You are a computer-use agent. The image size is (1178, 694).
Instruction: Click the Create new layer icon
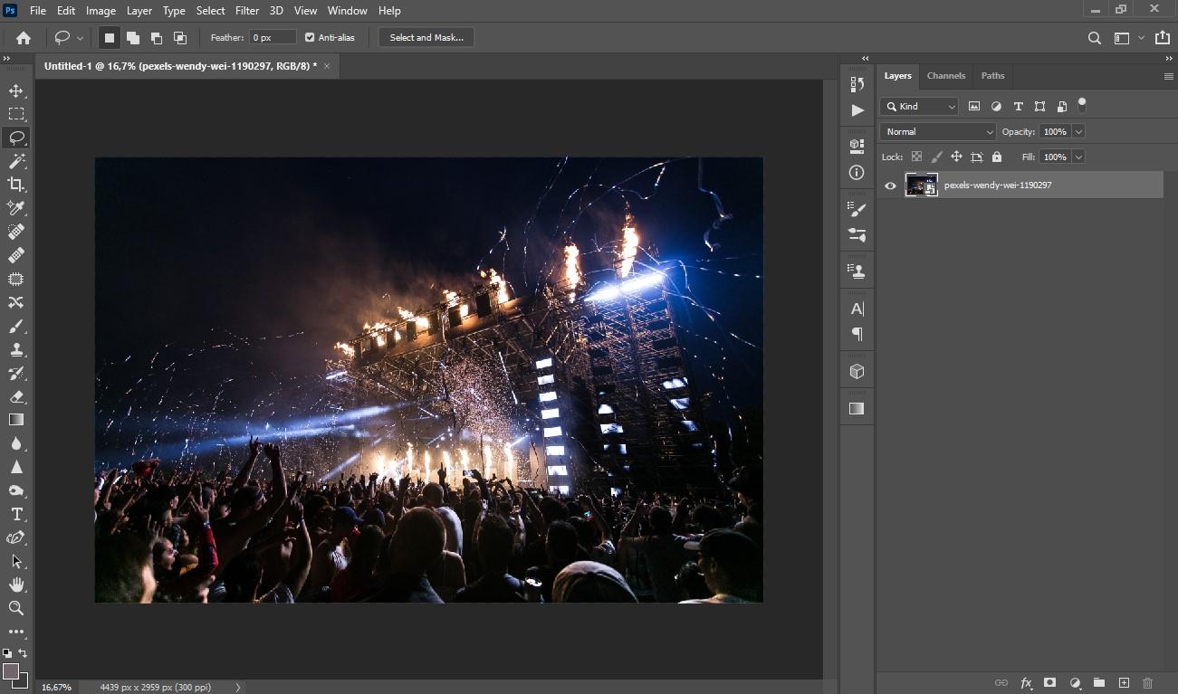click(1124, 683)
